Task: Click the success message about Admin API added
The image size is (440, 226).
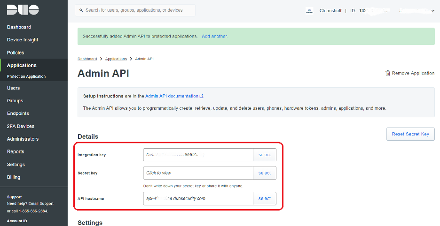Action: 140,36
